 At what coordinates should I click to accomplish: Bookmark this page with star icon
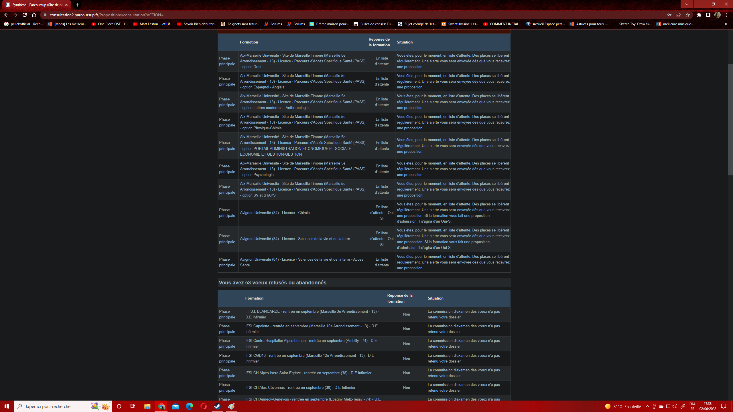coord(688,15)
